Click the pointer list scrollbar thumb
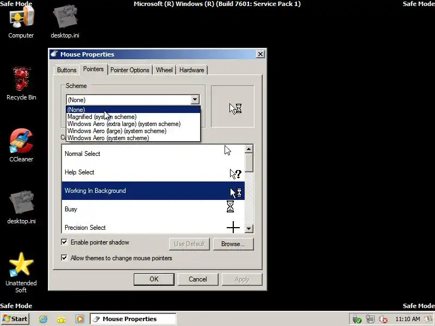This screenshot has width=435, height=326. point(249,162)
